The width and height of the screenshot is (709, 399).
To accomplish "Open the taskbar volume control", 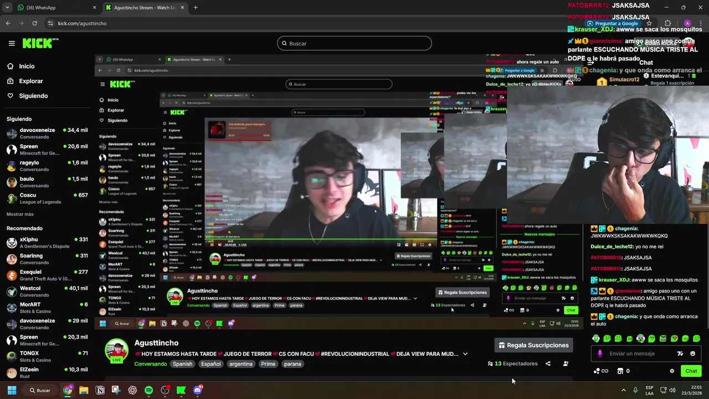I will point(672,390).
